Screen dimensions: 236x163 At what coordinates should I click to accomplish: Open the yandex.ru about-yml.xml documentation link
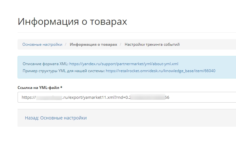(124, 64)
